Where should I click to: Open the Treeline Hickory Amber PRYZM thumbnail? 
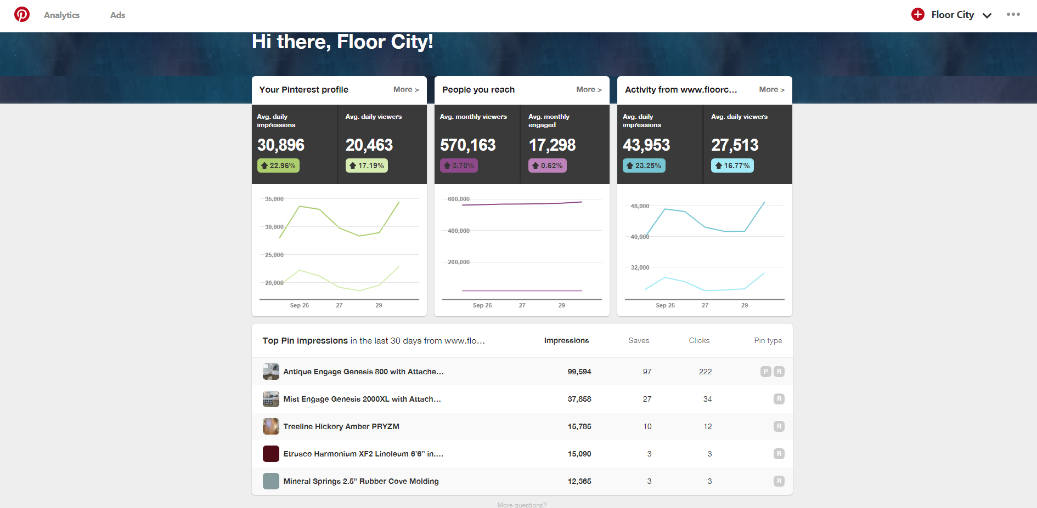tap(271, 426)
